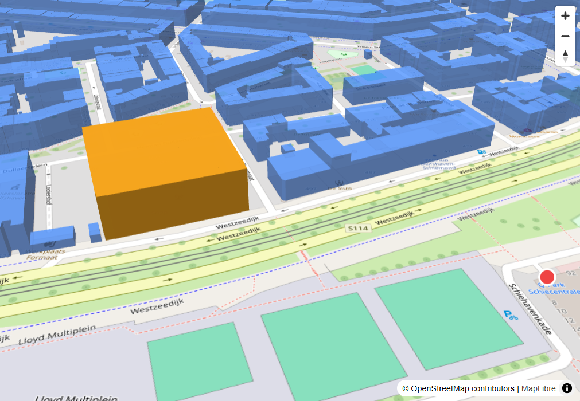Click the Lloyd Multiplein label
Screen dimensions: 580x401
click(57, 335)
